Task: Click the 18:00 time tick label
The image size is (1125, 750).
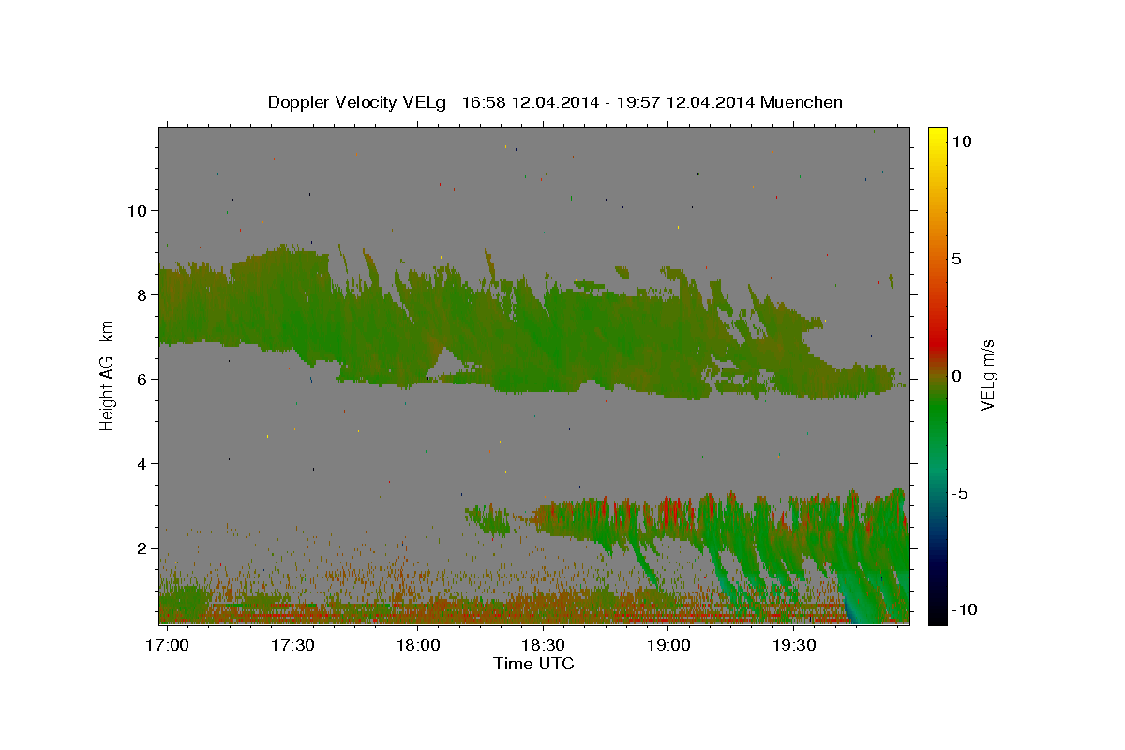Action: [418, 645]
